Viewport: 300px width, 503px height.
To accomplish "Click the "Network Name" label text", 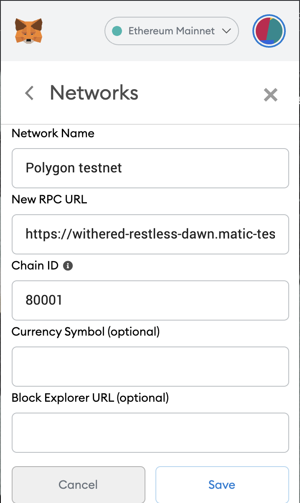I will tap(53, 133).
